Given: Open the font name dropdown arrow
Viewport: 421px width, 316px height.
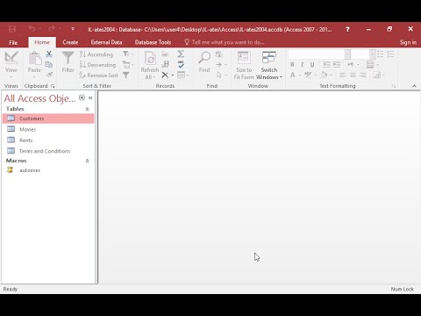Looking at the screenshot, I should 347,54.
